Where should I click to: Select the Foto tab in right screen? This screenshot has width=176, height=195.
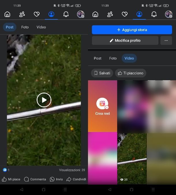click(113, 58)
